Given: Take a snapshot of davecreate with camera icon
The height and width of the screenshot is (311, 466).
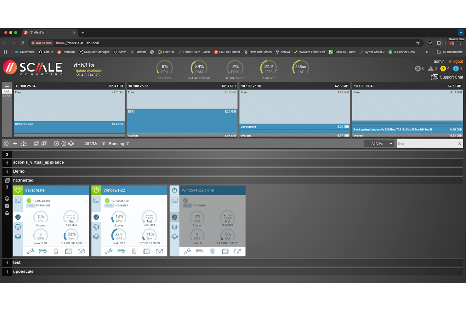Looking at the screenshot, I should tap(81, 251).
